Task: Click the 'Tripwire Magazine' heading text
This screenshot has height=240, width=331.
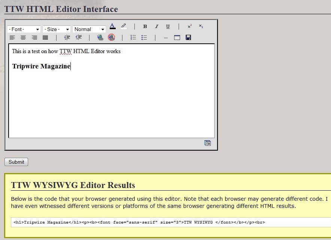Action: click(41, 66)
